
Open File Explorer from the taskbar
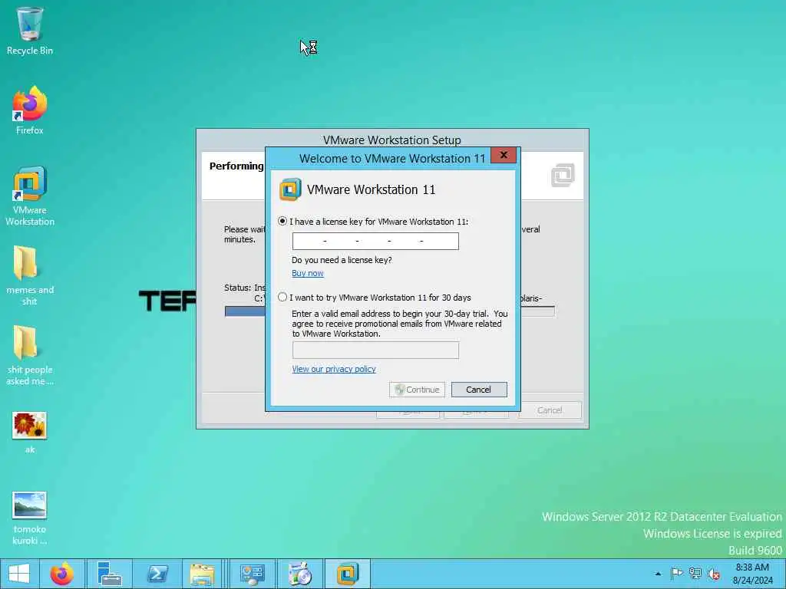tap(202, 574)
